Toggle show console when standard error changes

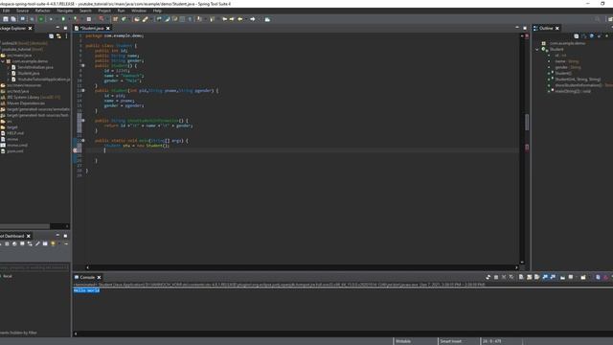pos(553,277)
